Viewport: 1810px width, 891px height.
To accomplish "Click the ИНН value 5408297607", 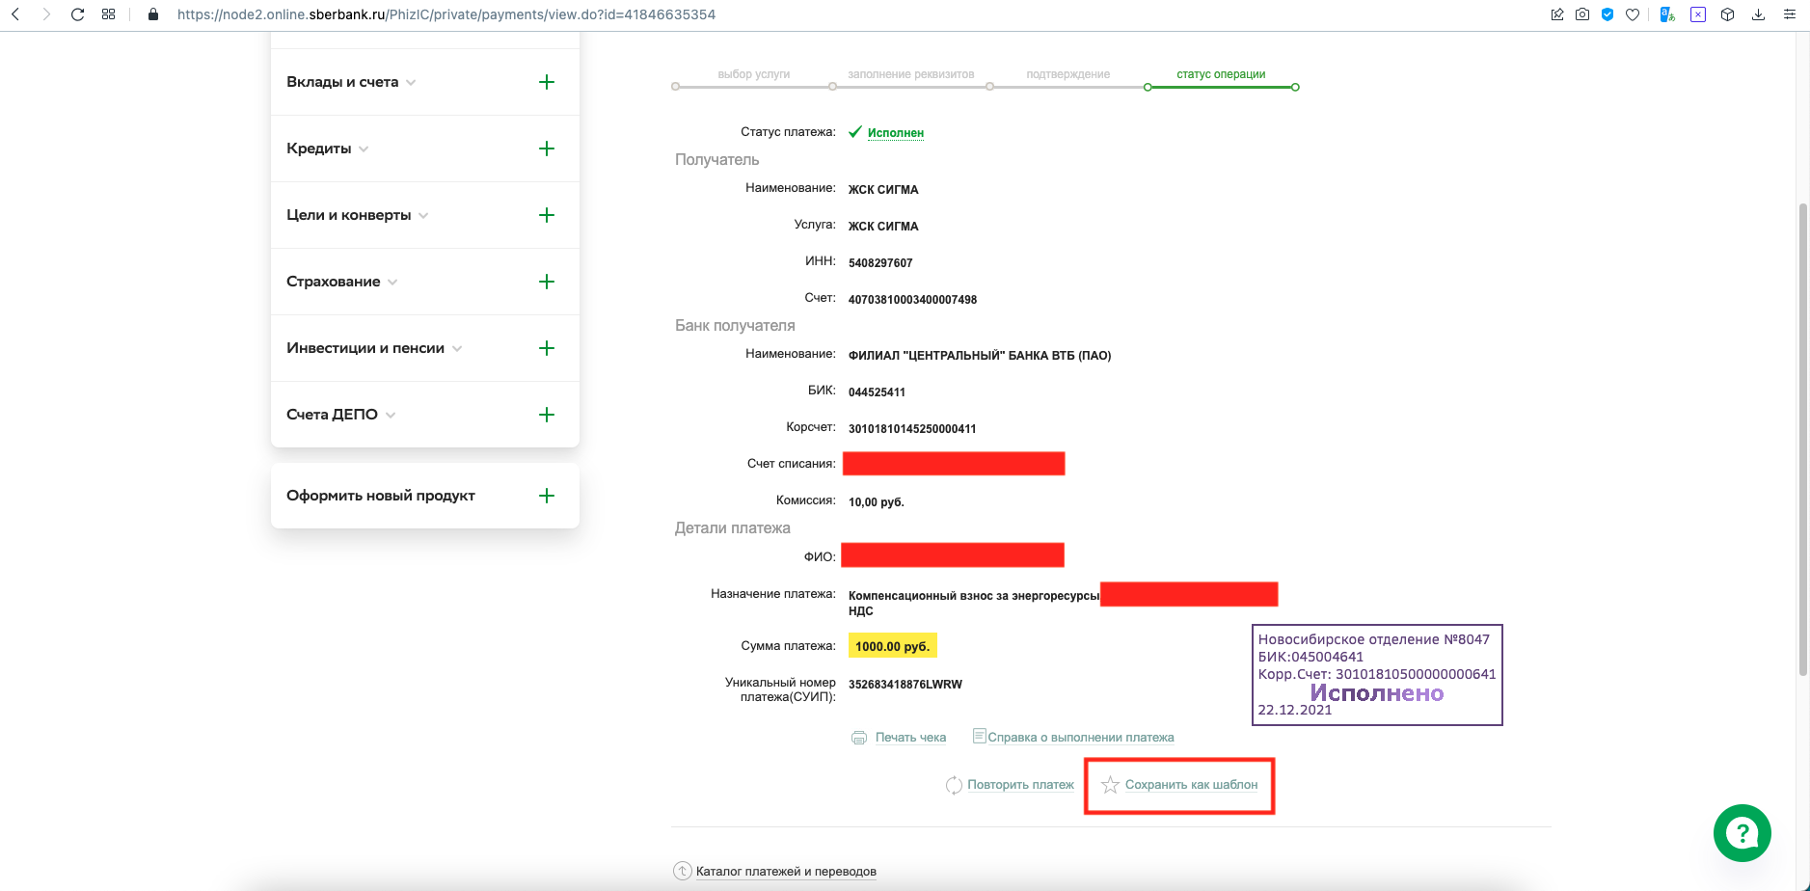I will [880, 263].
